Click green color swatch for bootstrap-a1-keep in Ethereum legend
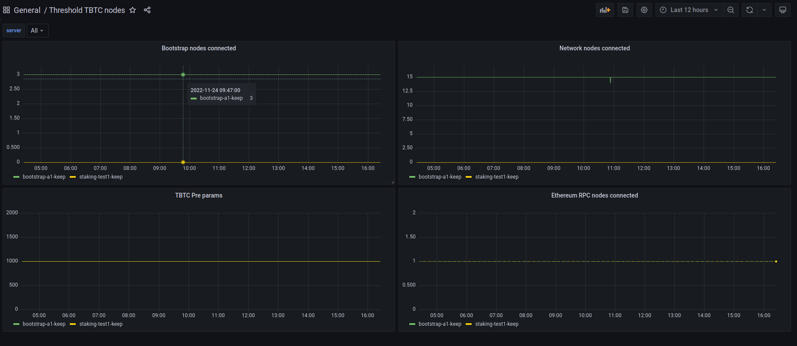Screen dimensions: 797x346 pos(412,324)
